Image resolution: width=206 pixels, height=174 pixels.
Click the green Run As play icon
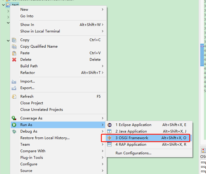14,125
